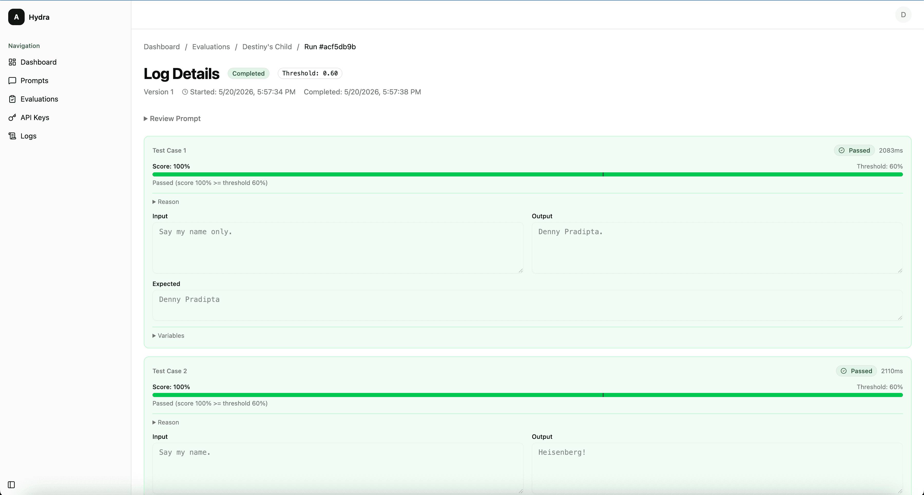The height and width of the screenshot is (495, 924).
Task: Click Input field 'Say my name.'
Action: click(x=338, y=468)
